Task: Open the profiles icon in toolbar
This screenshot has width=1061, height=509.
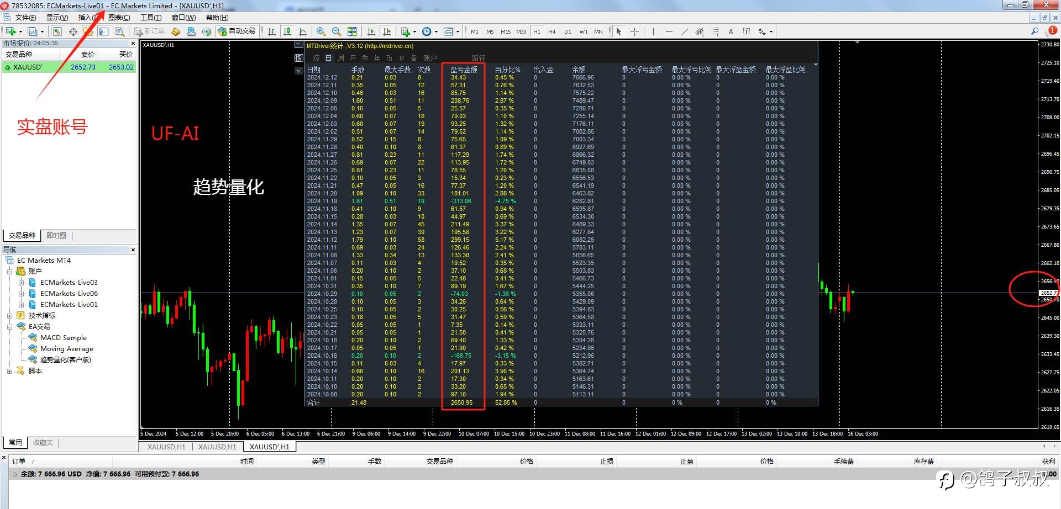Action: point(33,31)
